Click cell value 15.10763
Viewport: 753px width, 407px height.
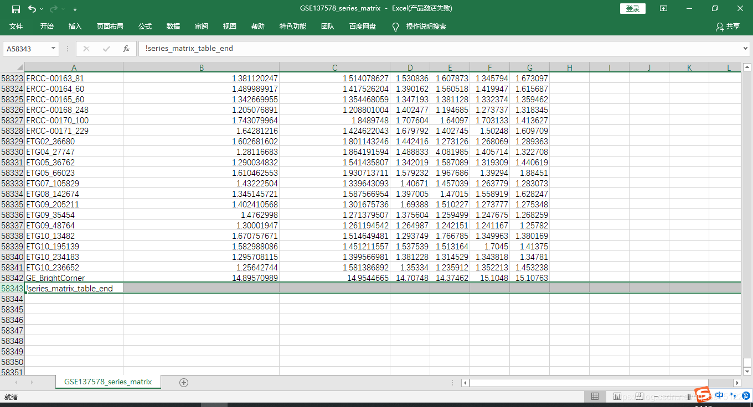click(x=529, y=278)
